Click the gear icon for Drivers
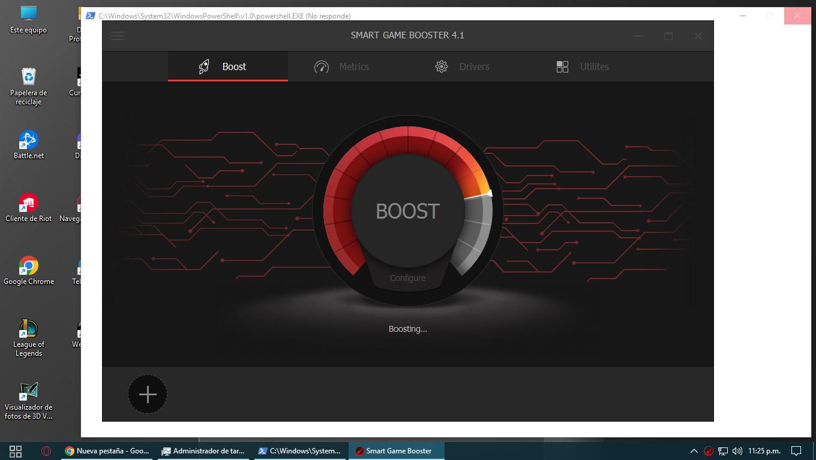 coord(442,66)
